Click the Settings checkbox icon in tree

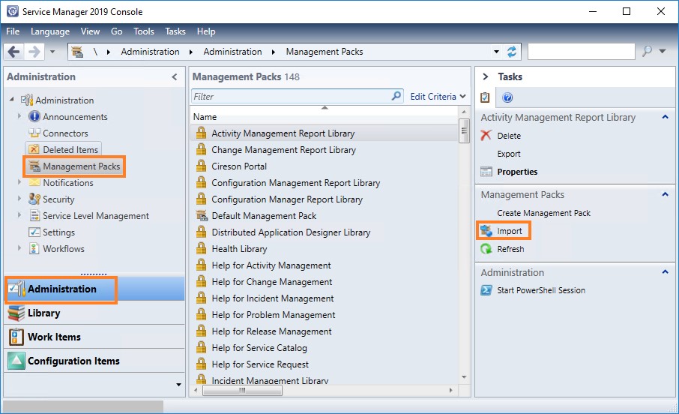(34, 232)
